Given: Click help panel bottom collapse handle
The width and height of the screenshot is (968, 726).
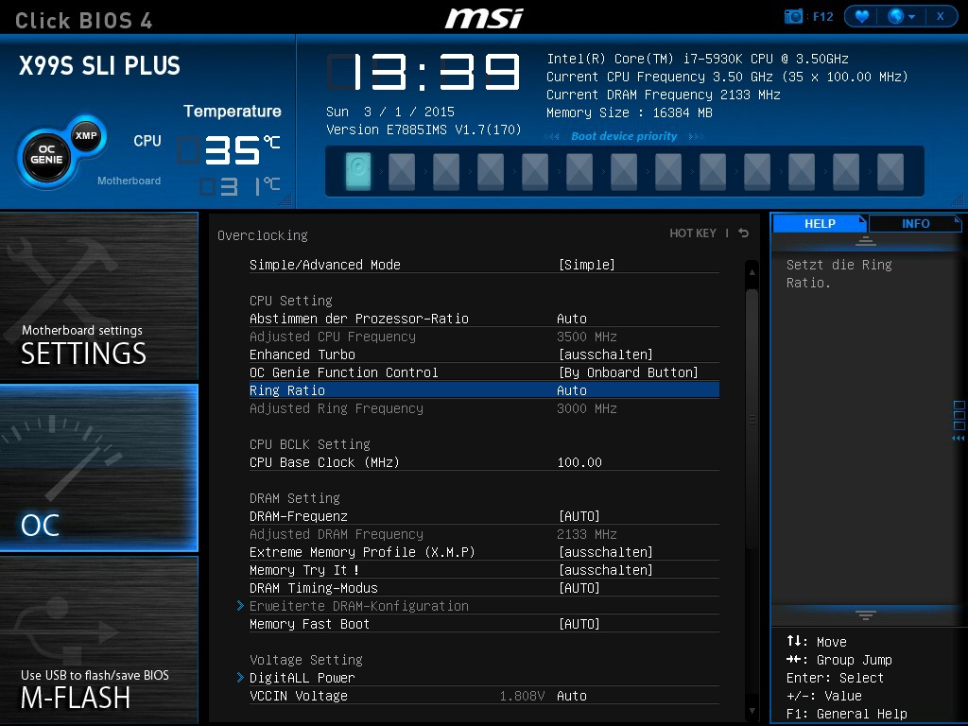Looking at the screenshot, I should point(866,614).
